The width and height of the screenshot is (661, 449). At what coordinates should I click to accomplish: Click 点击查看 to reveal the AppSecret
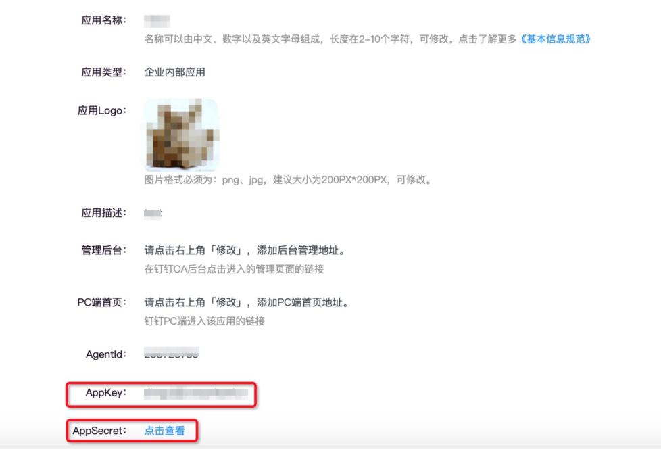[x=164, y=430]
